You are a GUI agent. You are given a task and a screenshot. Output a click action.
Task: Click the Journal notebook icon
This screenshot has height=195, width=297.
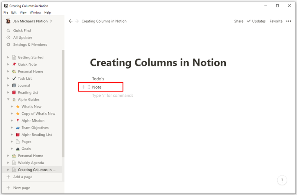(14, 85)
